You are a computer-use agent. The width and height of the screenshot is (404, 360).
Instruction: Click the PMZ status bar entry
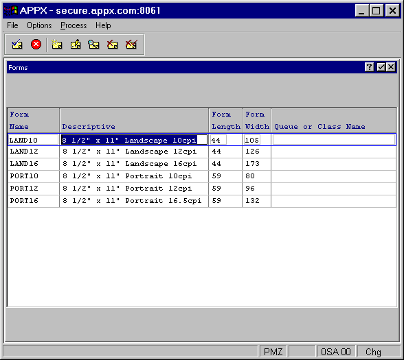coord(273,352)
